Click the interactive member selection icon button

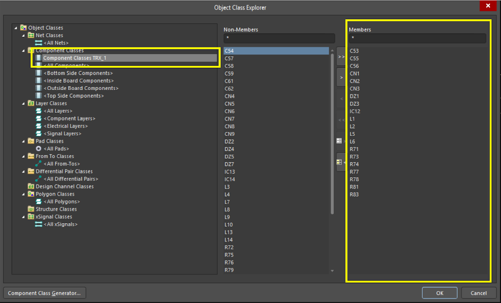point(339,162)
